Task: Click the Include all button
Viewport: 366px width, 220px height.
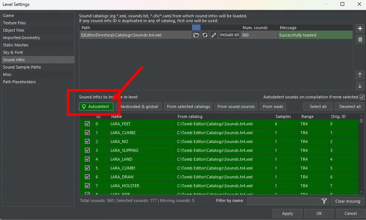Action: (229, 35)
